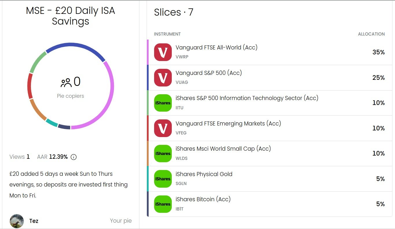
Task: Open Vanguard FTSE All-World instrument name
Action: [x=216, y=47]
